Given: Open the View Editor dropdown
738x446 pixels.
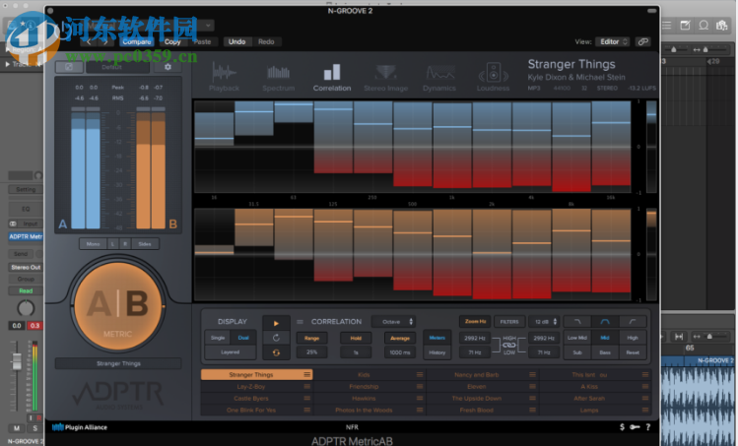Looking at the screenshot, I should [612, 42].
